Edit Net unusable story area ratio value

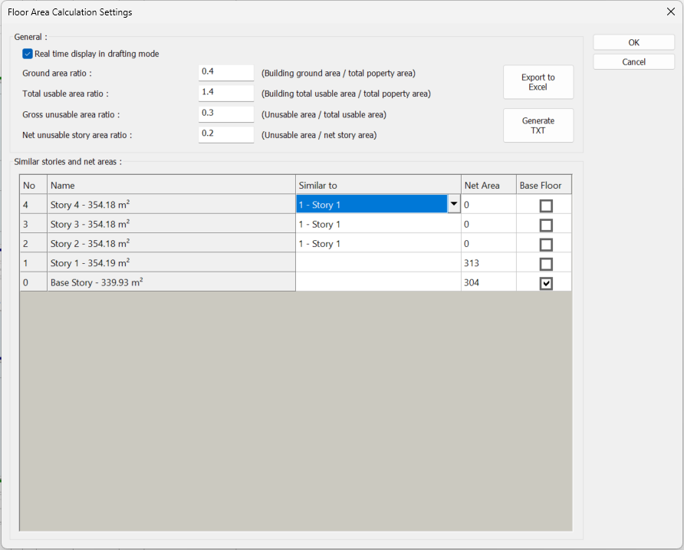[x=225, y=134]
